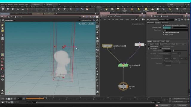Add a Point Light from shelf
The height and width of the screenshot is (107, 191).
106,10
